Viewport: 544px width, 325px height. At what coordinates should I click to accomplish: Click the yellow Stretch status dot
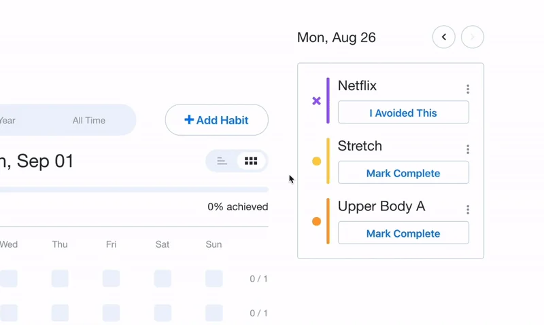(316, 161)
